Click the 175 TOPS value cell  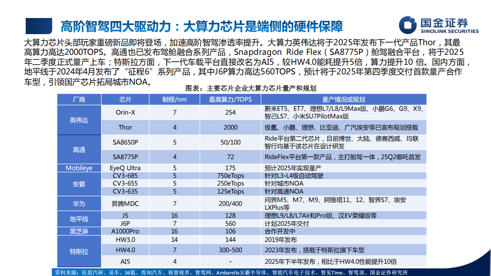click(231, 168)
